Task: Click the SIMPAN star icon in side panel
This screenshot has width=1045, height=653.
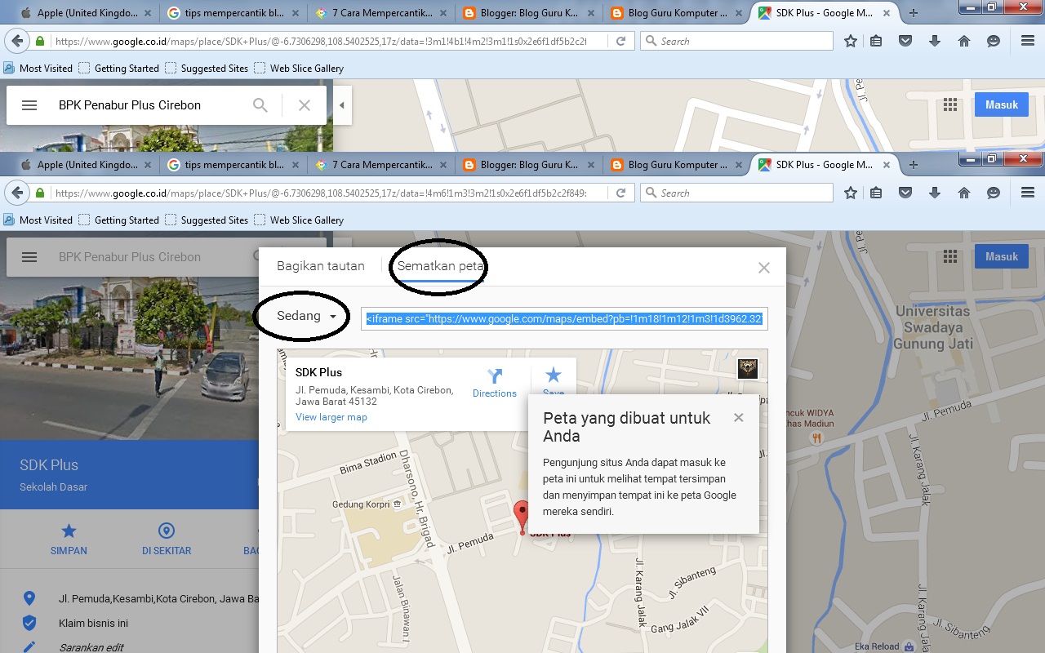Action: 69,531
